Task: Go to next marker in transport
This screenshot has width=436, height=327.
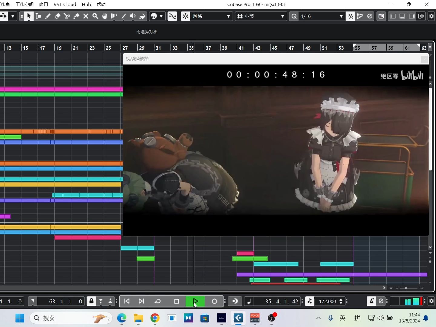Action: [x=141, y=301]
